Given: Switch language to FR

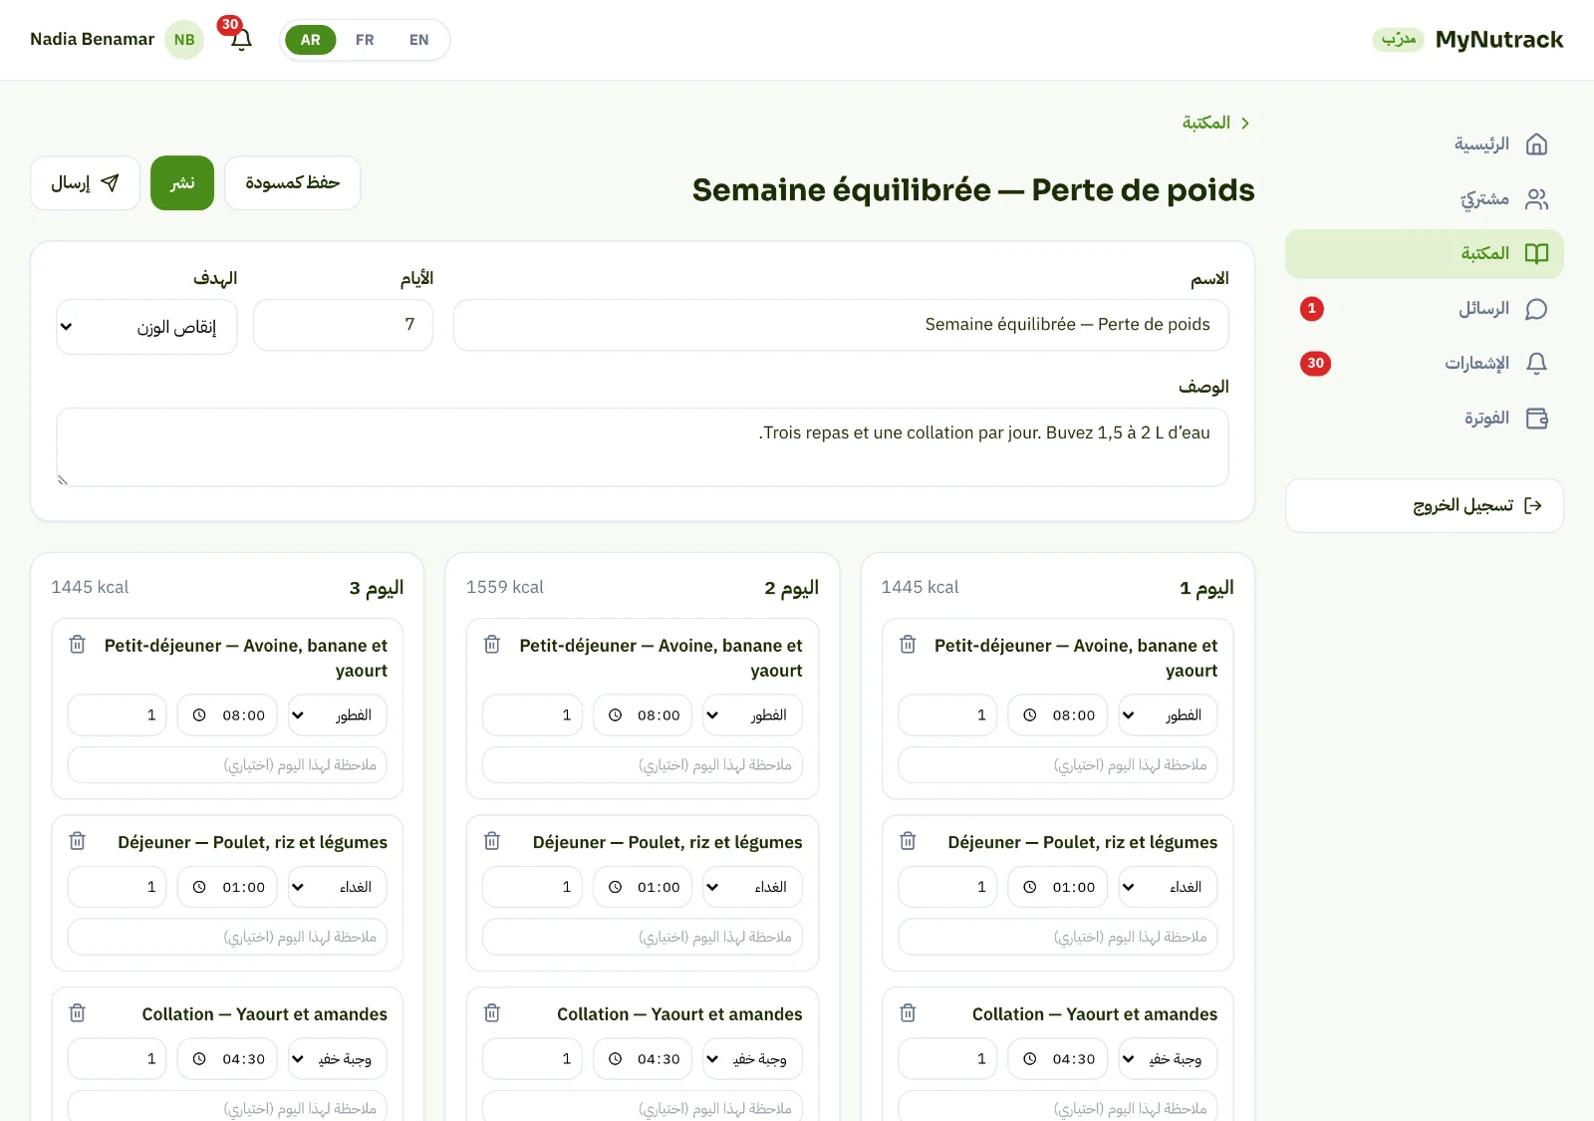Looking at the screenshot, I should [365, 40].
